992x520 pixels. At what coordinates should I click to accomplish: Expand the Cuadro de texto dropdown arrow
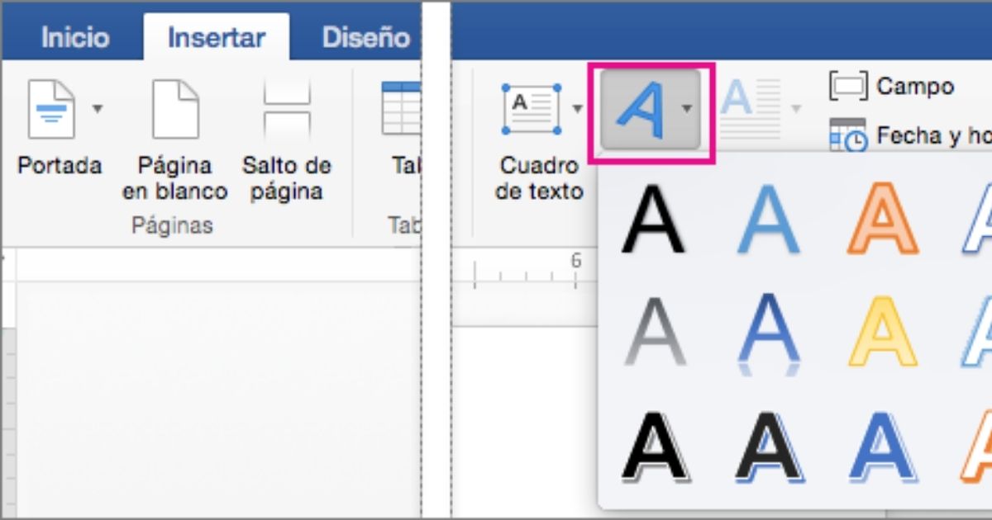577,109
